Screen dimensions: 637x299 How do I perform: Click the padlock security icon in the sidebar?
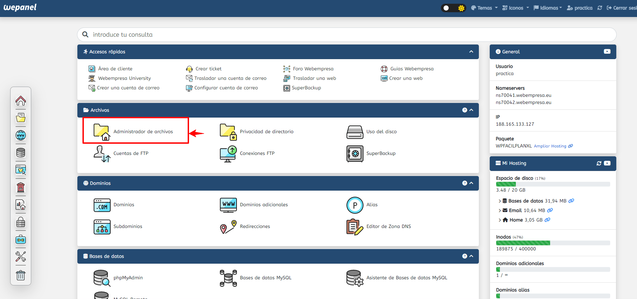(21, 222)
